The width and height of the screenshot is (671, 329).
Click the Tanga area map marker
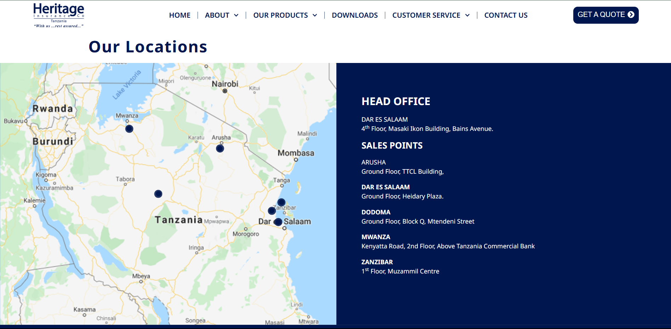(x=271, y=211)
